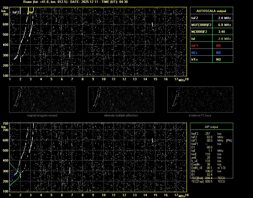Select the M(3000)F2 value 3.40
This screenshot has width=253, height=198.
[x=222, y=32]
